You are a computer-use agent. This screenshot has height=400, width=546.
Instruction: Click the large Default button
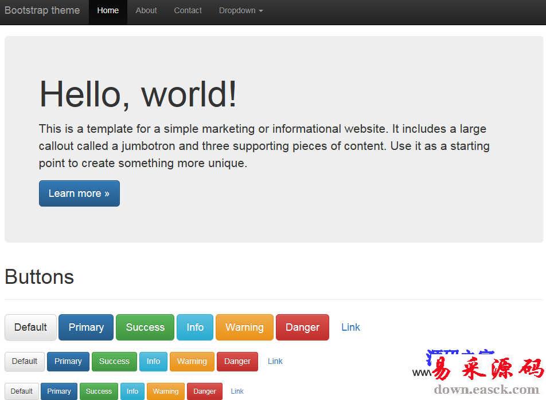[x=30, y=327]
